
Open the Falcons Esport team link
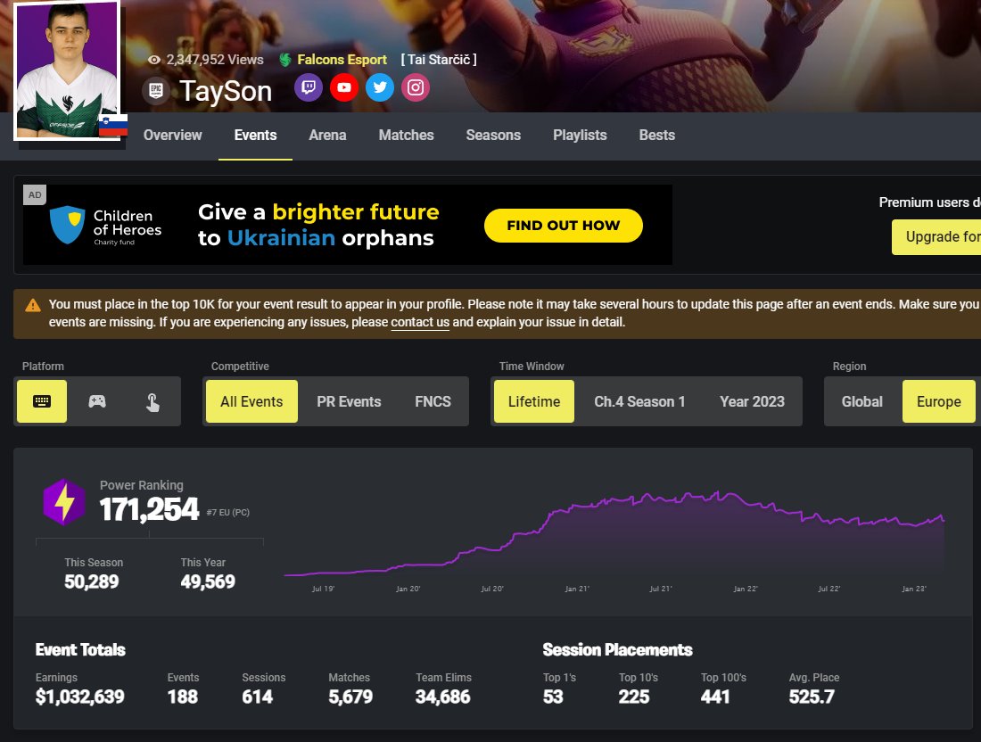342,60
